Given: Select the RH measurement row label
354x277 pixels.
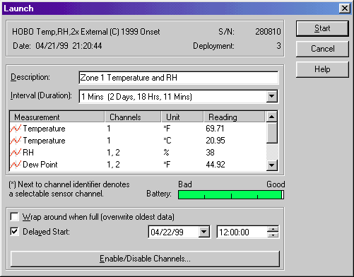Looking at the screenshot, I should pyautogui.click(x=28, y=153).
